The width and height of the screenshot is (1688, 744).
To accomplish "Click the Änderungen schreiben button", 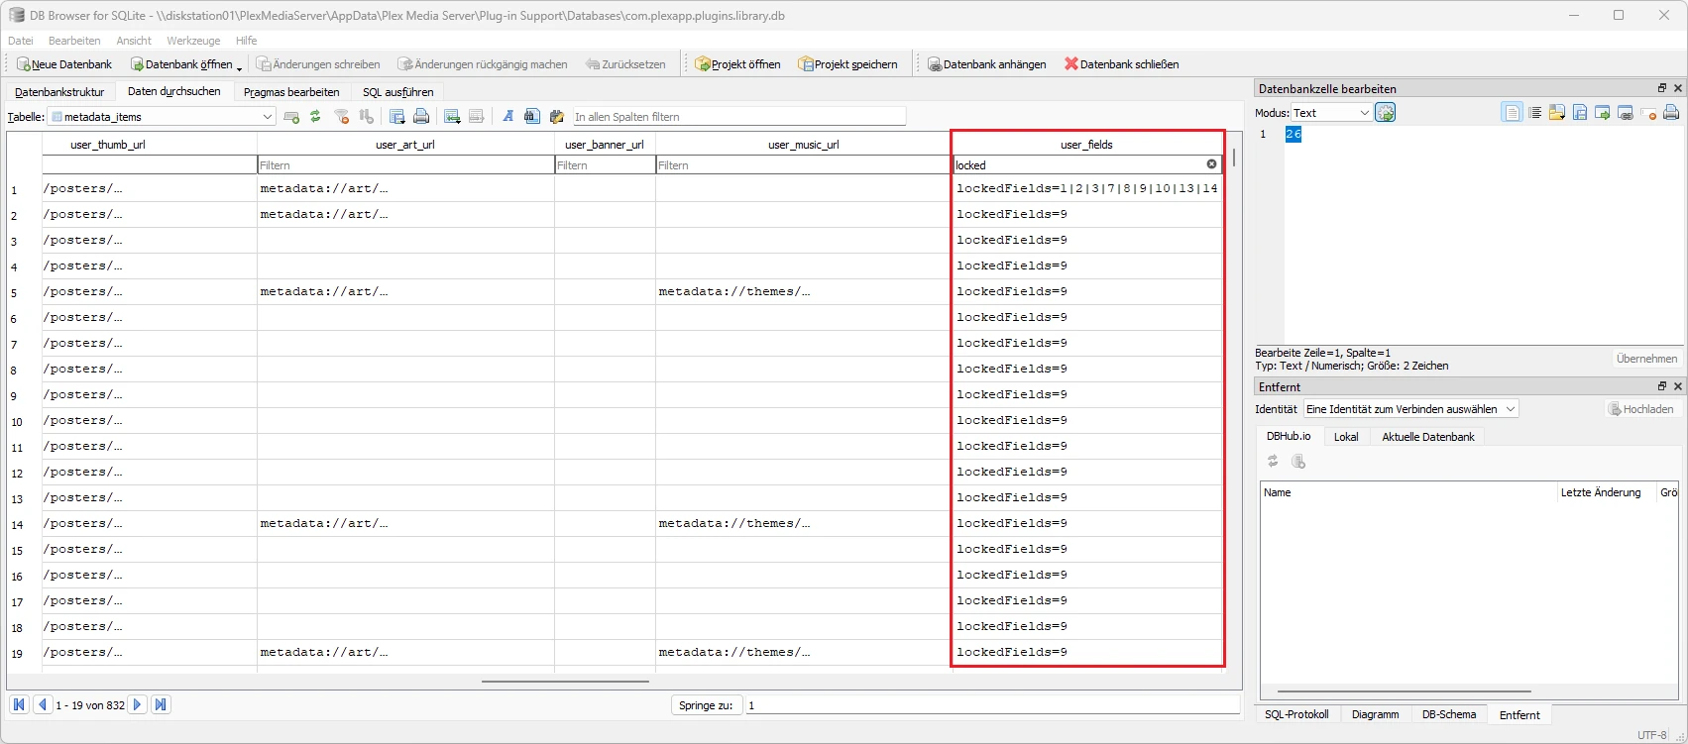I will tap(318, 64).
